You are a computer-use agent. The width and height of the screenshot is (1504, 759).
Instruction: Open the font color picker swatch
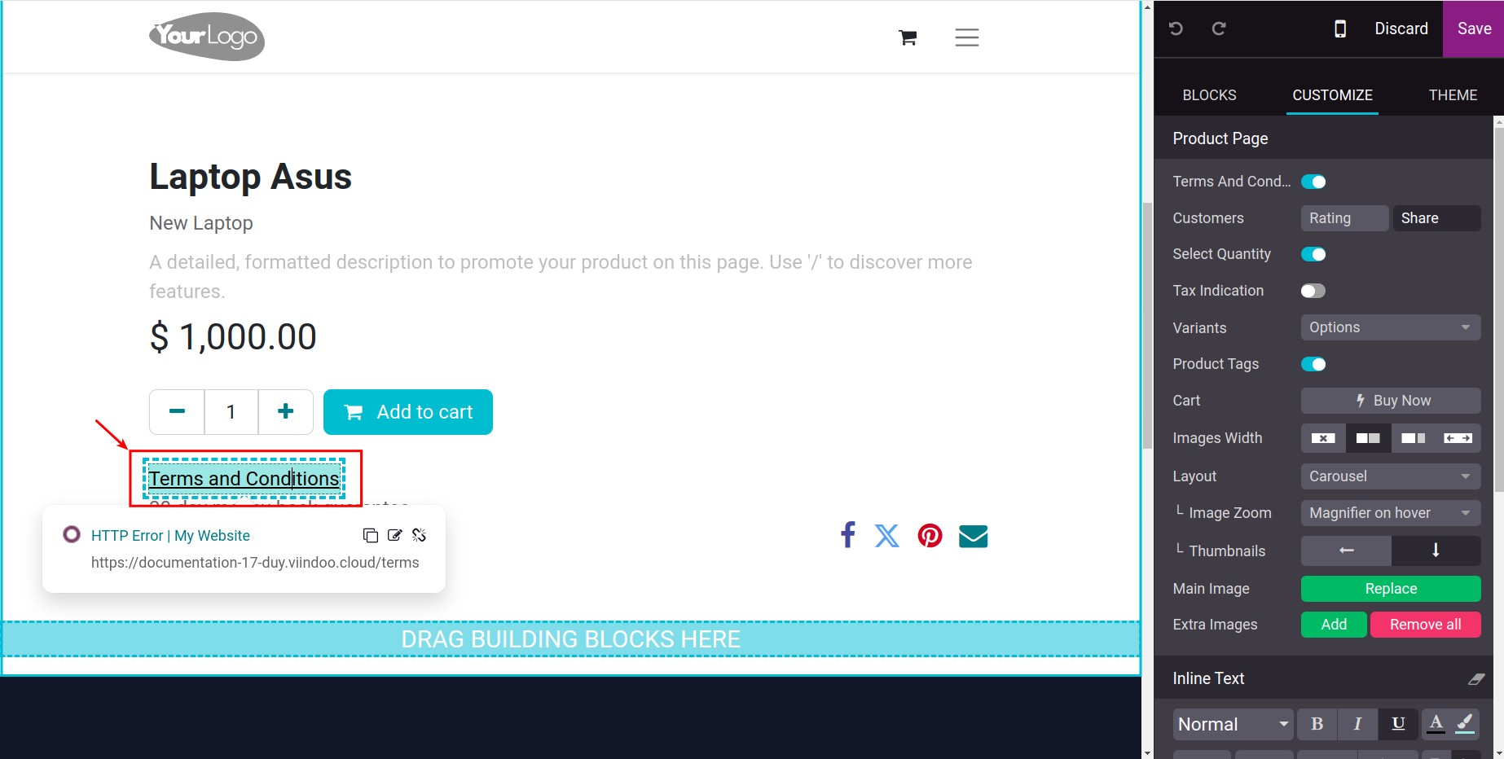tap(1436, 723)
